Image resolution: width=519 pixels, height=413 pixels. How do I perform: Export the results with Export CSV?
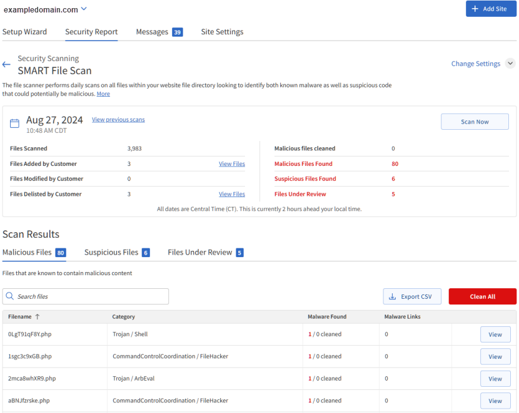pyautogui.click(x=412, y=296)
